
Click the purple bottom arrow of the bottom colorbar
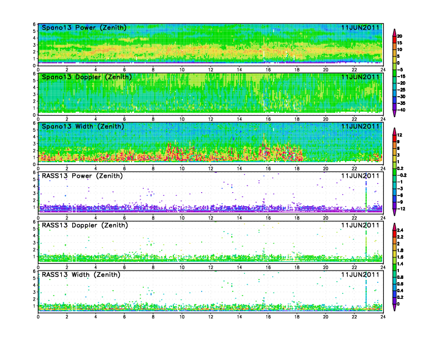(x=394, y=307)
